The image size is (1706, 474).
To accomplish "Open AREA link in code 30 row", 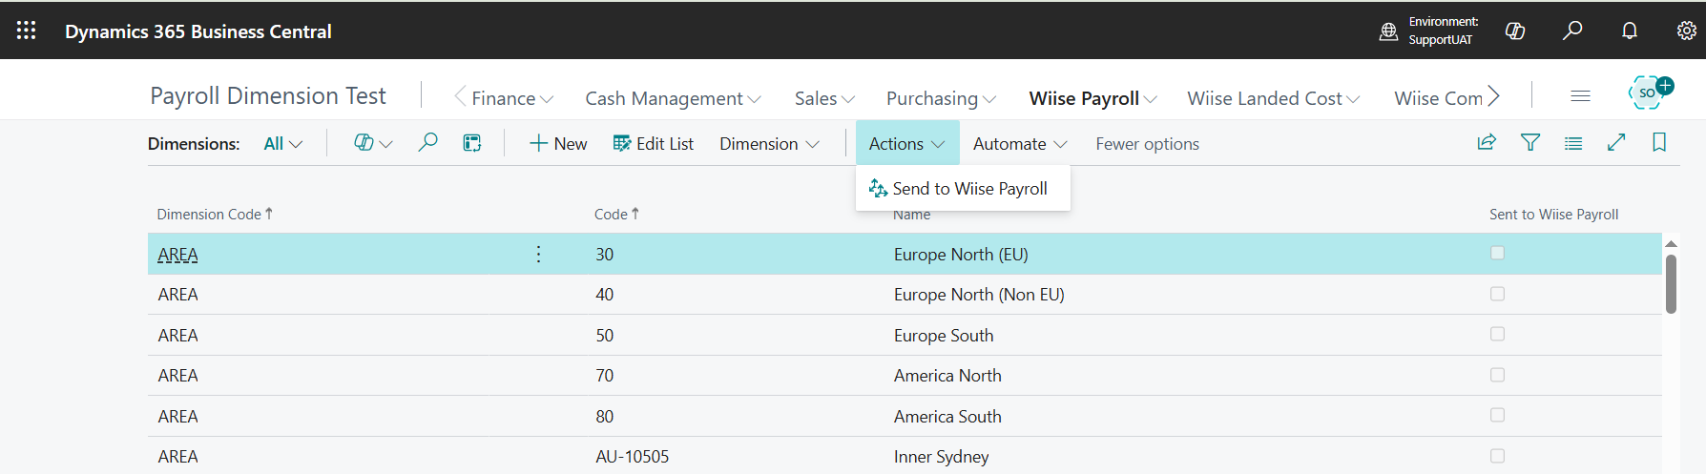I will (x=177, y=255).
